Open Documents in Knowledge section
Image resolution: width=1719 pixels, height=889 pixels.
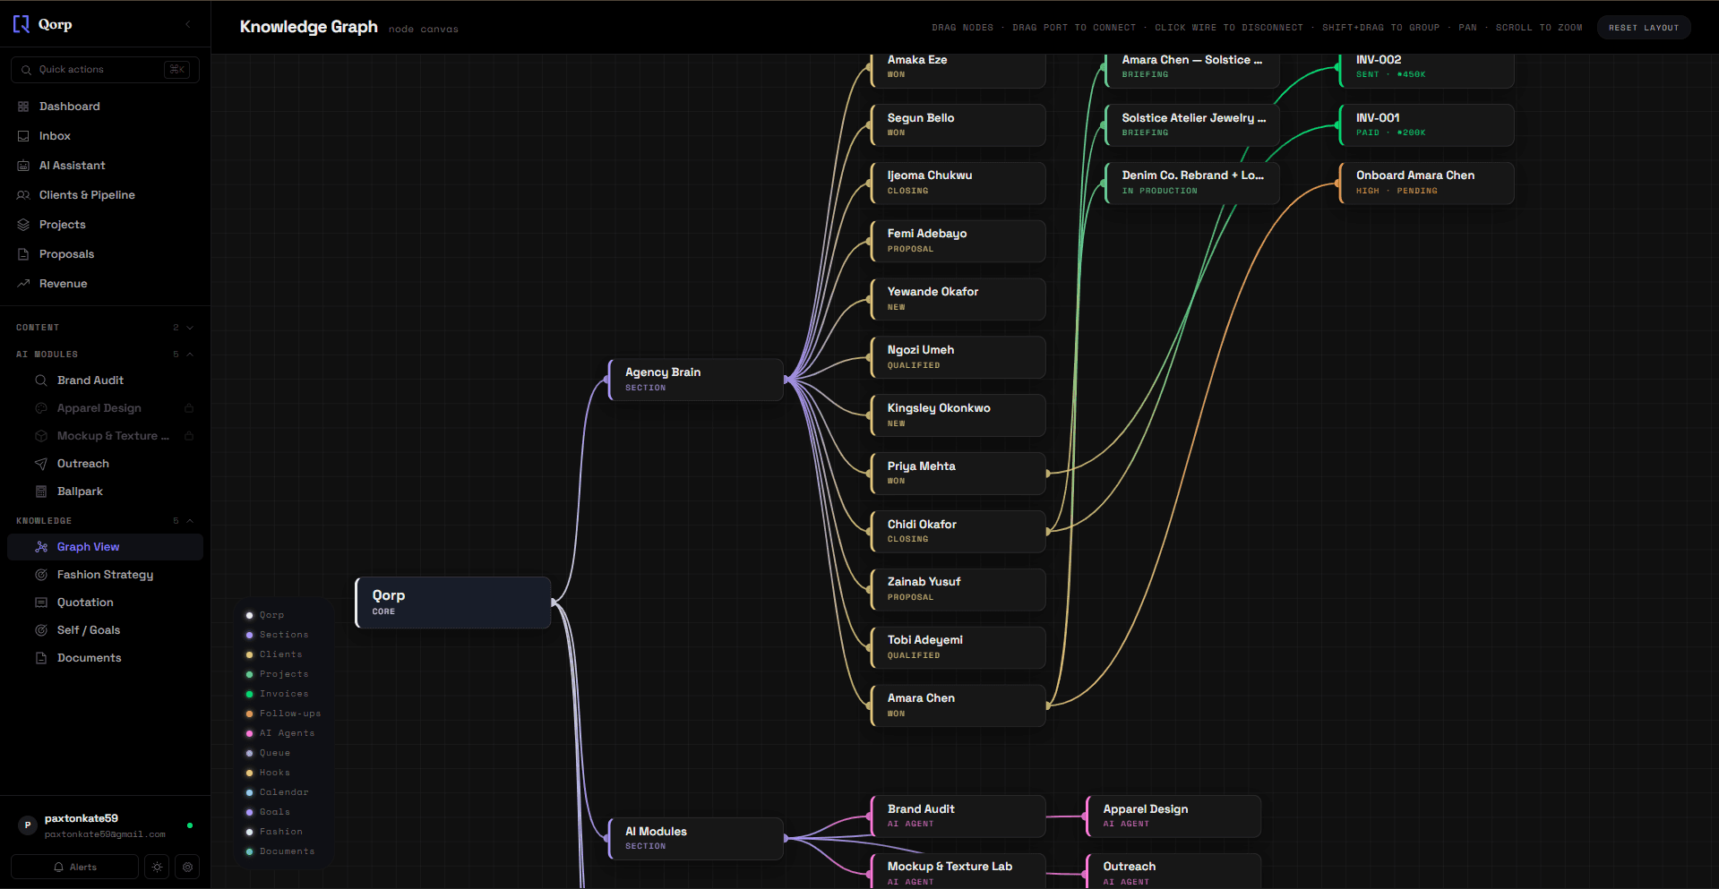coord(105,658)
